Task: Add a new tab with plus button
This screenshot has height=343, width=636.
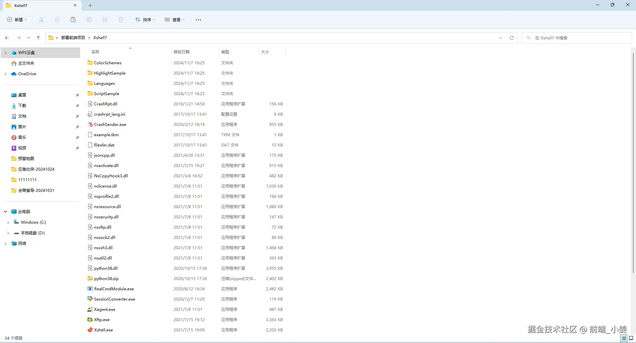Action: coord(90,5)
